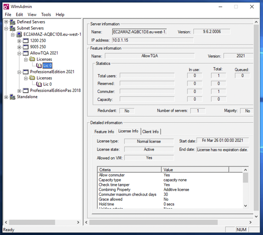Click the tree panel scroll right arrow
Image resolution: width=263 pixels, height=235 pixels.
(x=78, y=222)
